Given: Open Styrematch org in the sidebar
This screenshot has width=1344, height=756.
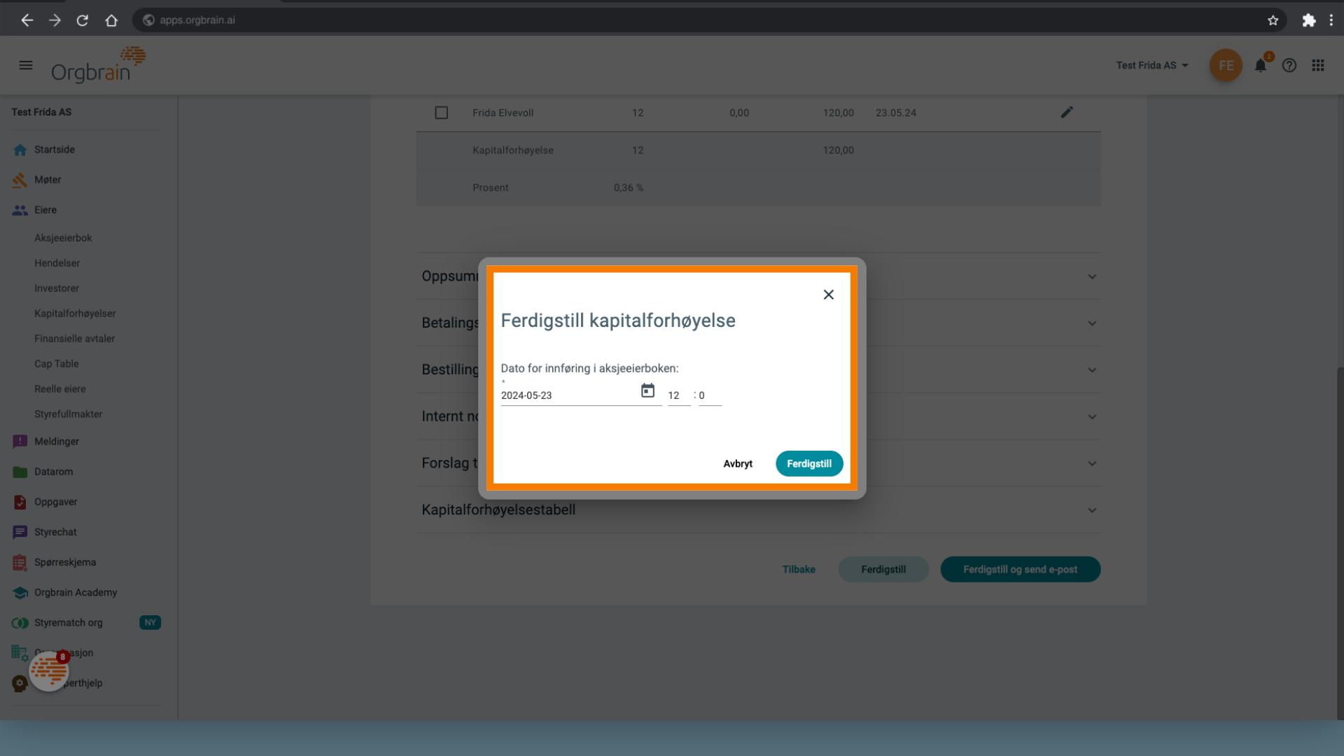Looking at the screenshot, I should coord(68,622).
